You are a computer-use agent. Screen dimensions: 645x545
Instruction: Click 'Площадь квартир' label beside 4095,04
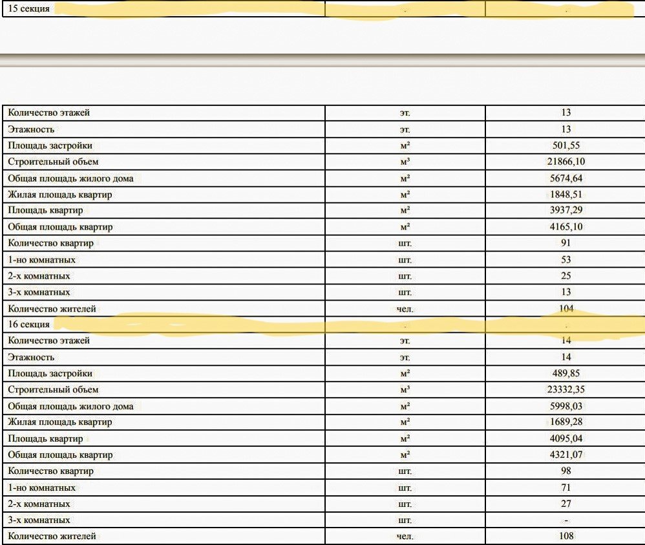(45, 439)
